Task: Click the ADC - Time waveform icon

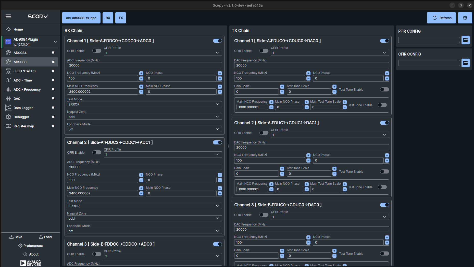Action: pos(8,80)
